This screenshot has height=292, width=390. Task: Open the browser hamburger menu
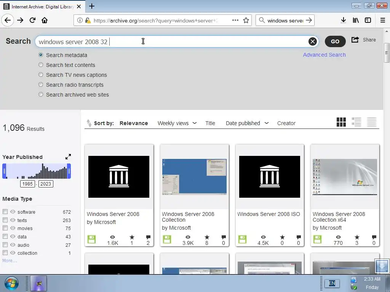coord(382,20)
